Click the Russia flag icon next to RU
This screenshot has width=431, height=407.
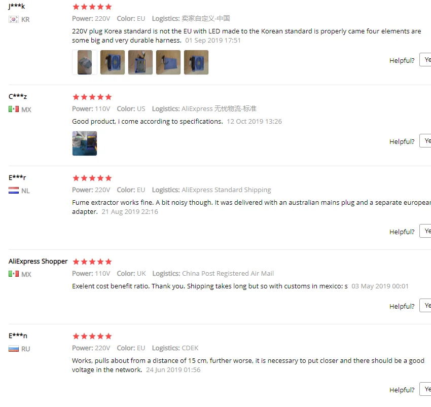[x=14, y=349]
